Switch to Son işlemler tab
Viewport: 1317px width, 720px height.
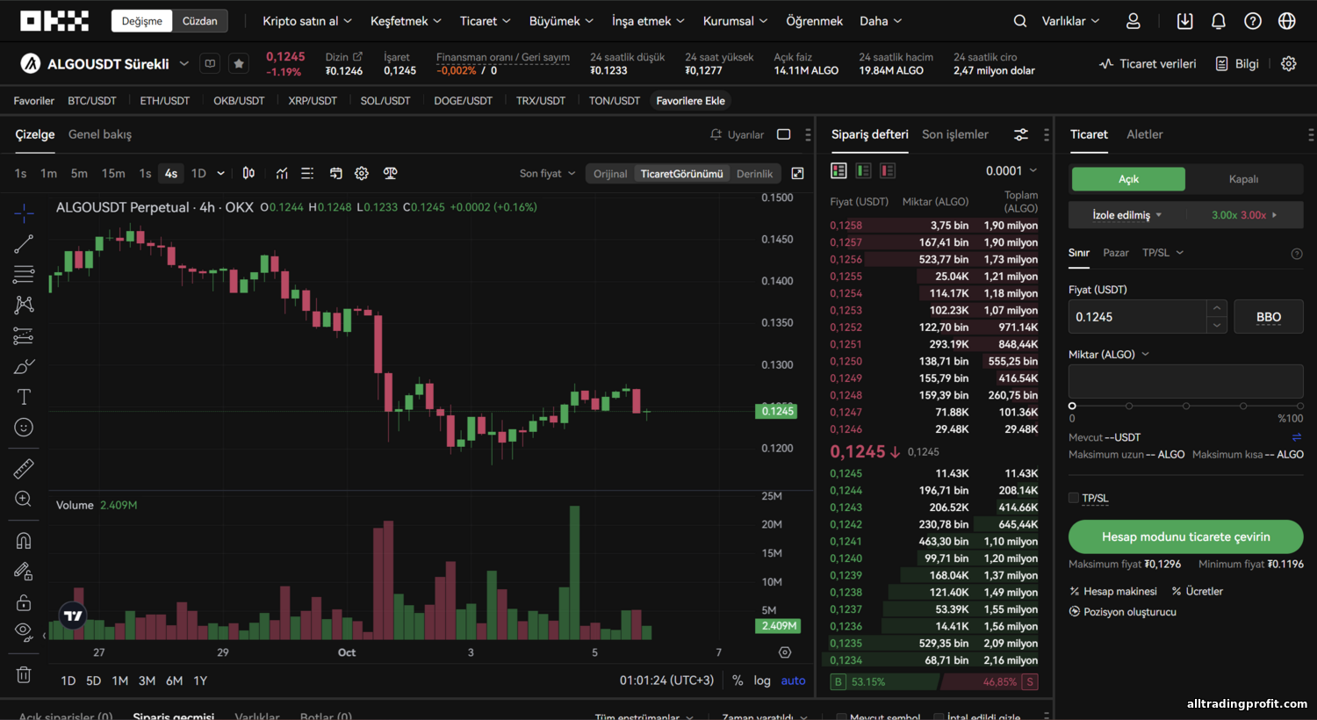[955, 134]
